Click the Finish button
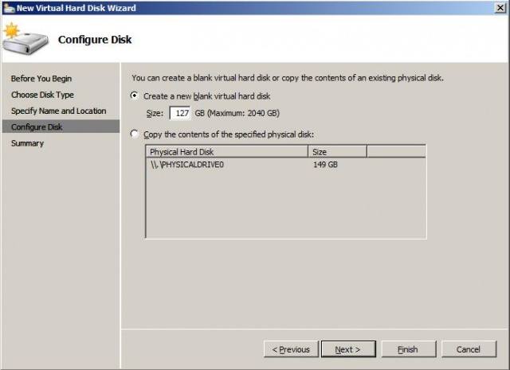 click(408, 349)
